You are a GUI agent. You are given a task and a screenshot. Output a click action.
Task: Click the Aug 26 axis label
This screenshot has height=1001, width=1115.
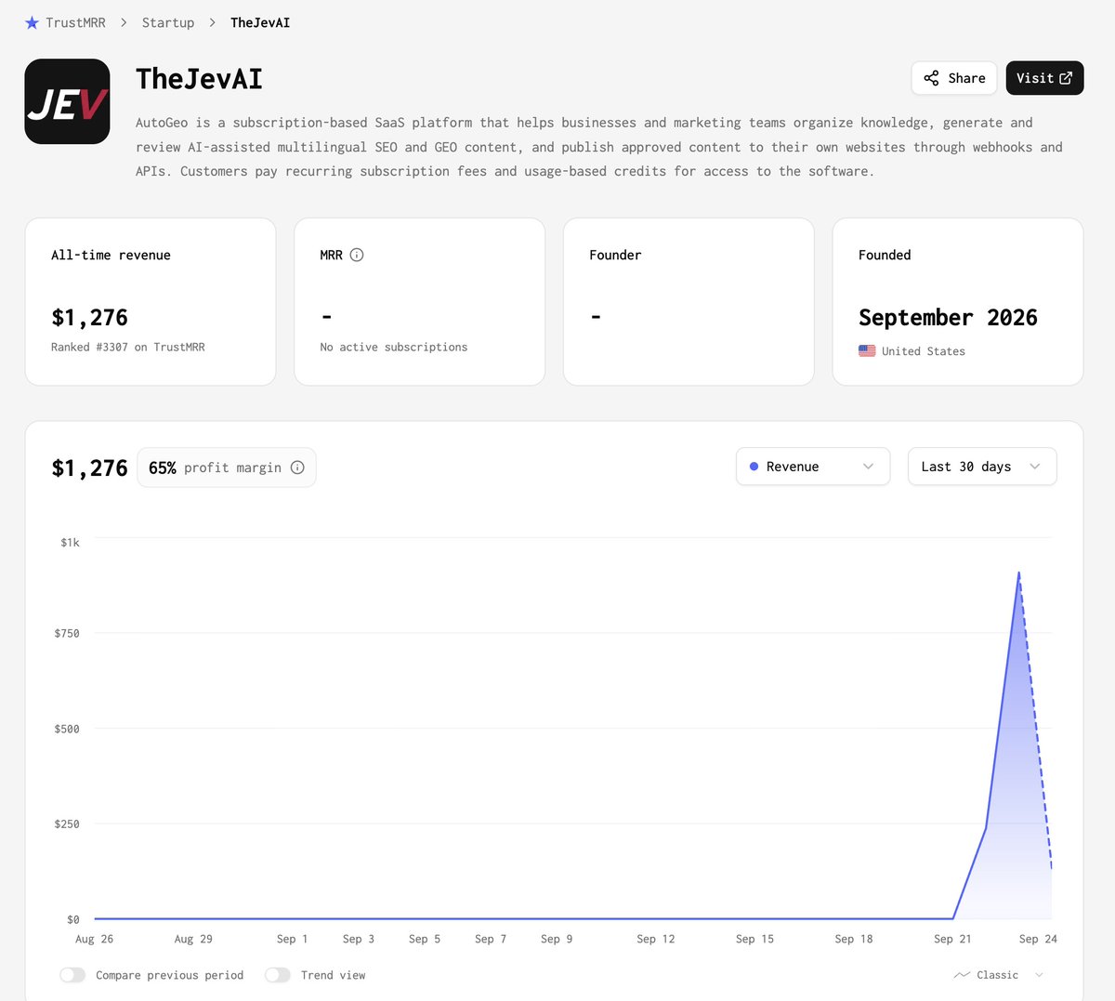(94, 939)
